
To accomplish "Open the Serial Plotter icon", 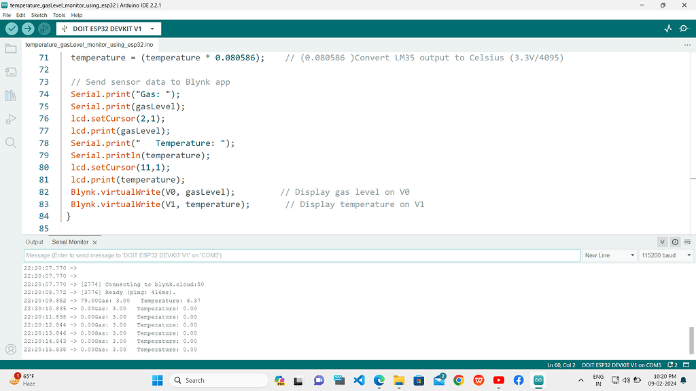I will pyautogui.click(x=667, y=29).
